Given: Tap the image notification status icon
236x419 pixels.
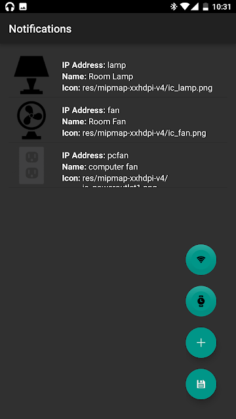Looking at the screenshot, I should (23, 7).
